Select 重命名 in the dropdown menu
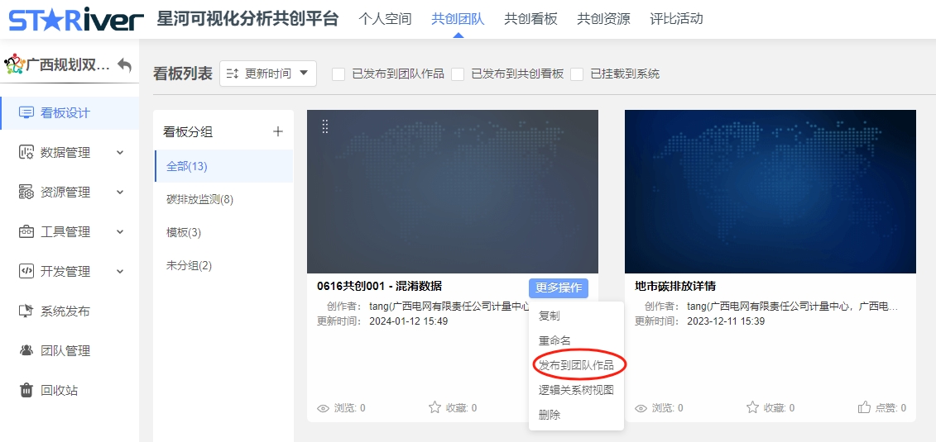The image size is (936, 442). click(554, 340)
